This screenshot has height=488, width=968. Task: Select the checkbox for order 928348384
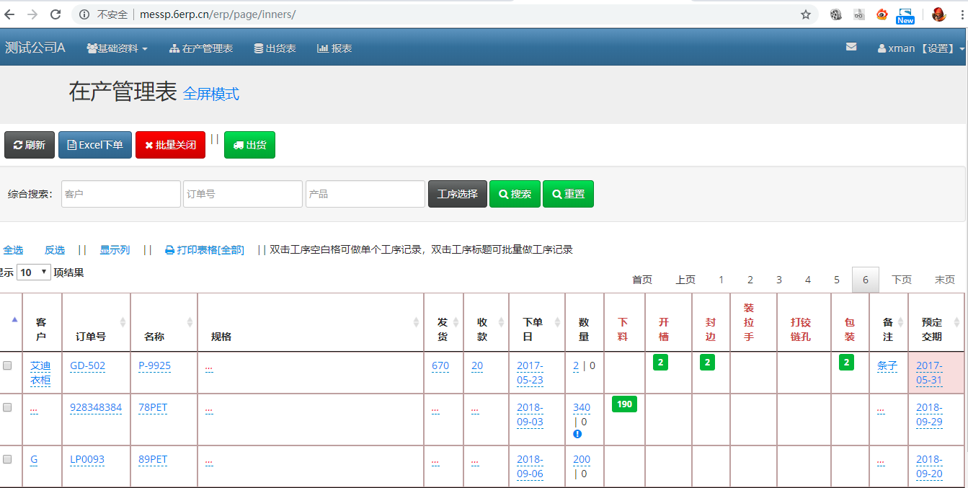[7, 407]
